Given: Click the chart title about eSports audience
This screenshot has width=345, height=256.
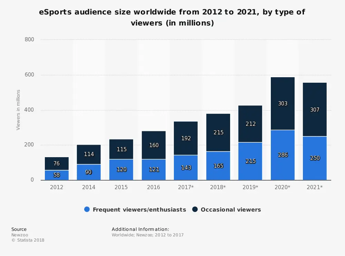Looking at the screenshot, I should [x=172, y=17].
